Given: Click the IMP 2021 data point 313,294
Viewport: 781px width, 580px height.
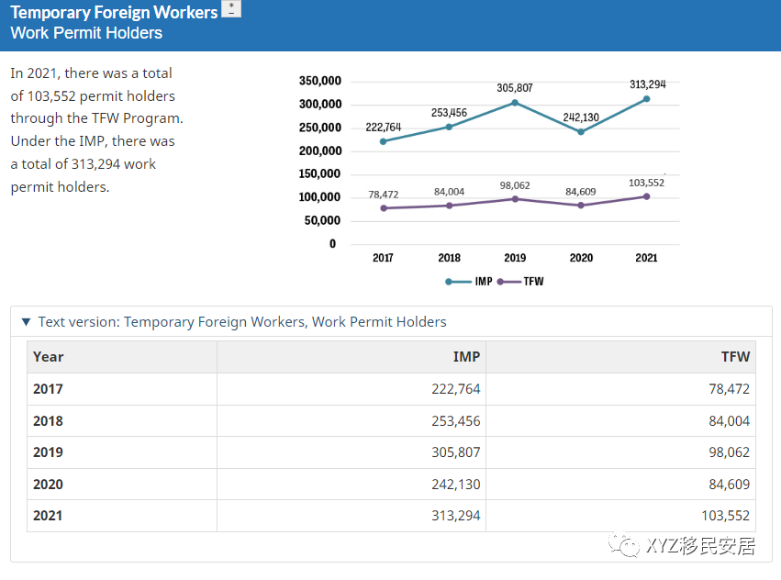Looking at the screenshot, I should [646, 99].
